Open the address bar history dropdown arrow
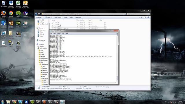This screenshot has height=104, width=185. (123, 14)
